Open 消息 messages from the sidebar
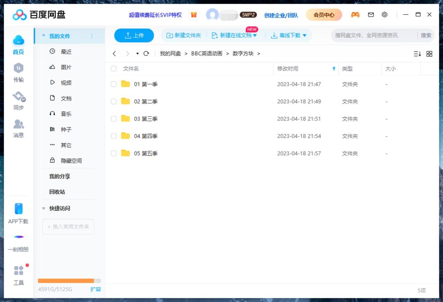The image size is (443, 302). [x=19, y=129]
